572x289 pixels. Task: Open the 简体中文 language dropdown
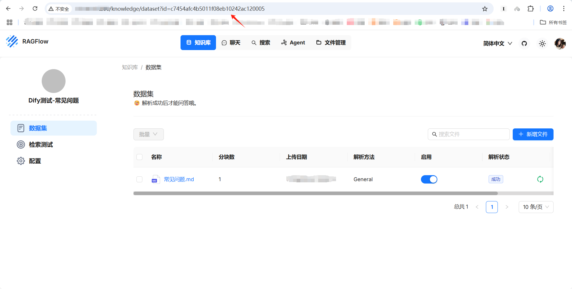coord(498,43)
